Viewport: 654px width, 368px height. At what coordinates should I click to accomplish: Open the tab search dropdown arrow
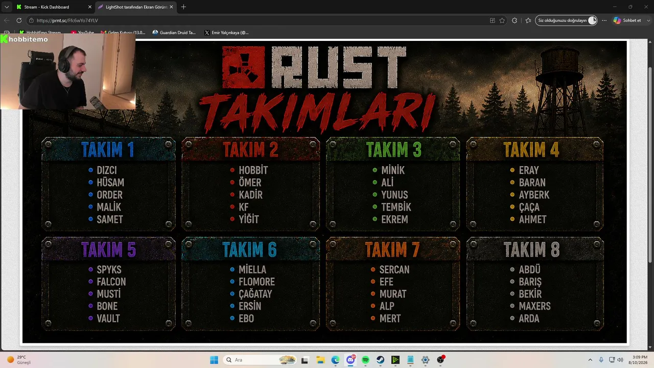[x=7, y=7]
